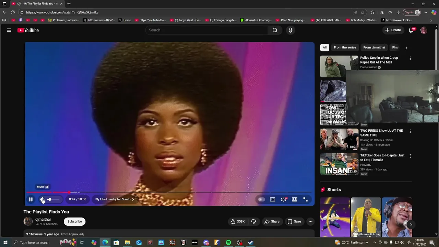Open menu for TWO PREDS video
Image resolution: width=439 pixels, height=247 pixels.
coord(410,131)
